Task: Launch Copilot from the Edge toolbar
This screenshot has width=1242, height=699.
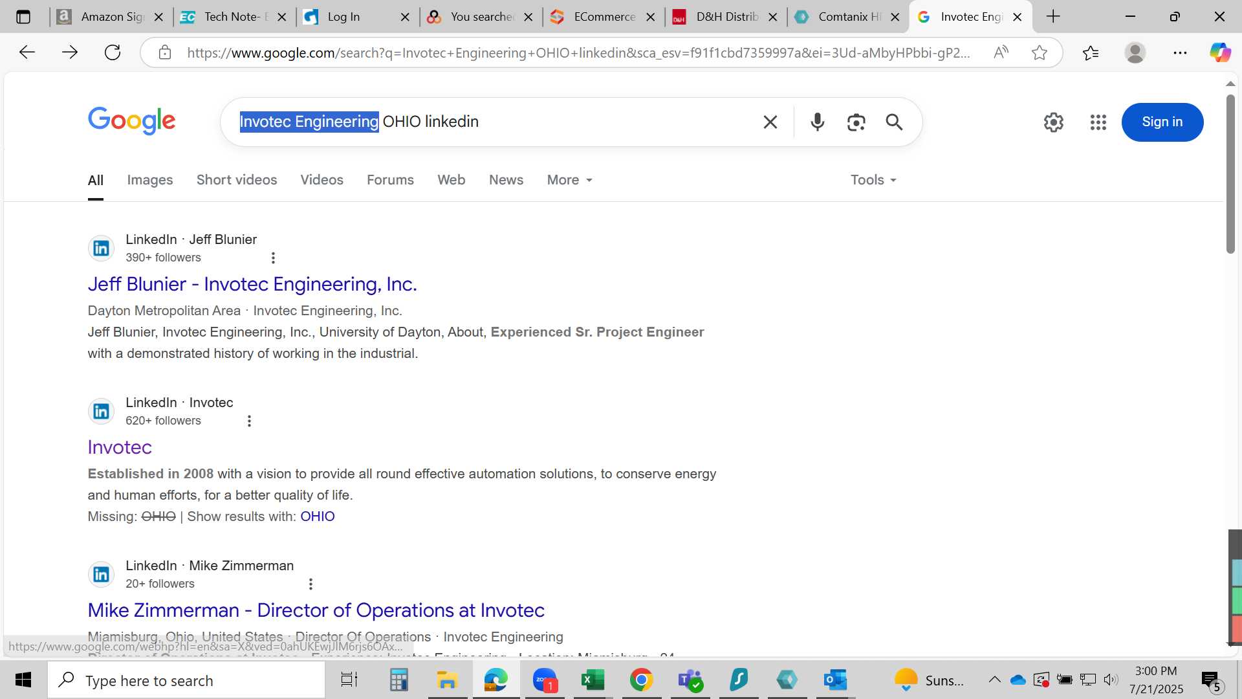Action: (x=1220, y=52)
